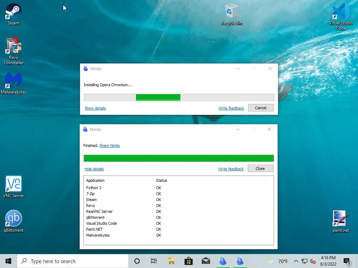Viewport: 358px width, 268px height.
Task: Select the Python 3 row
Action: click(x=179, y=188)
